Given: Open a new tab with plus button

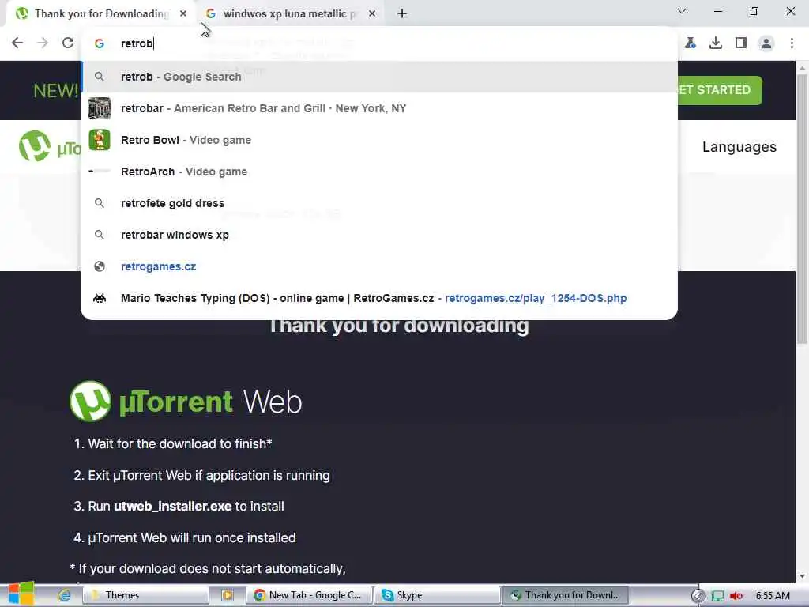Looking at the screenshot, I should click(x=402, y=14).
